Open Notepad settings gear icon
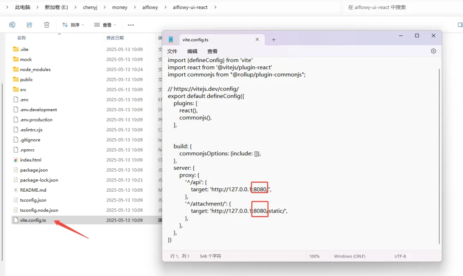Screen dimensions: 463x276 click(433, 51)
